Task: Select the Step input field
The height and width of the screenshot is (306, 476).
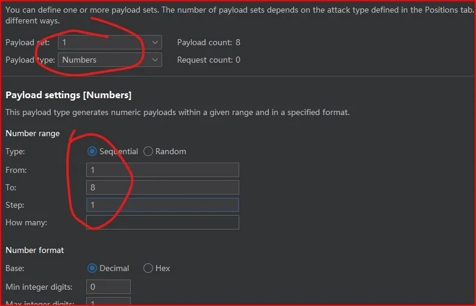Action: click(163, 205)
